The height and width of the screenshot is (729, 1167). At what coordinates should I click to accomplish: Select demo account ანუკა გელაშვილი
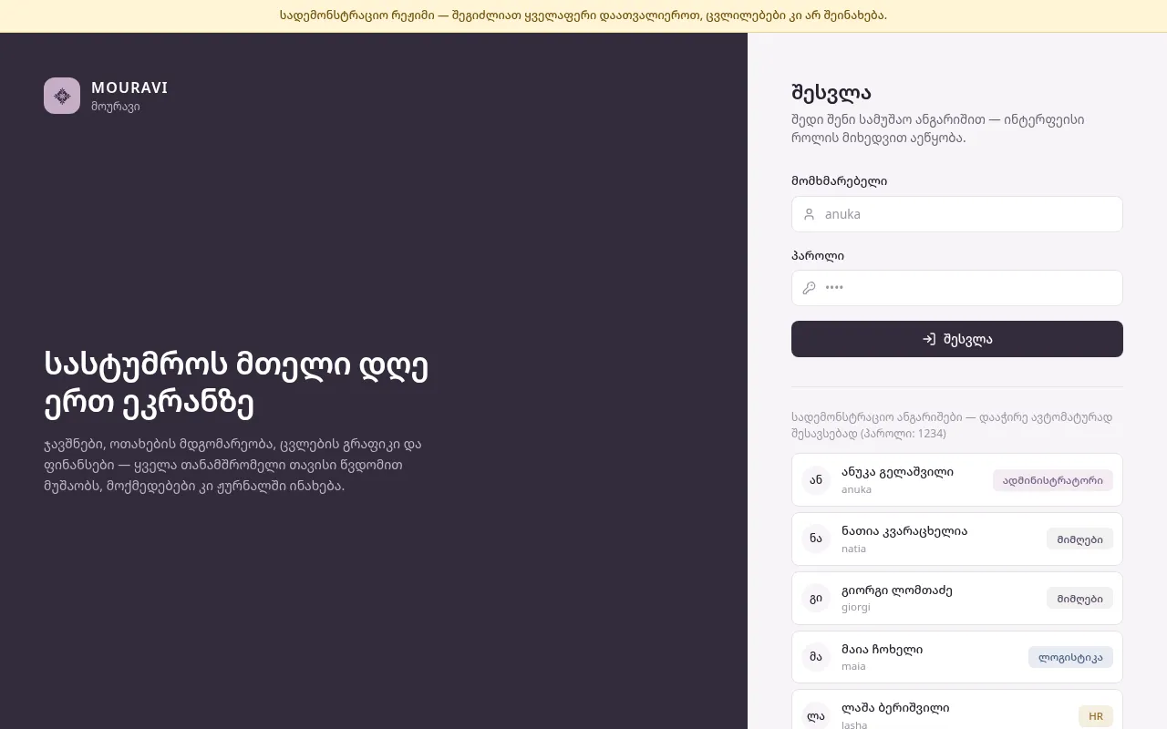coord(957,480)
